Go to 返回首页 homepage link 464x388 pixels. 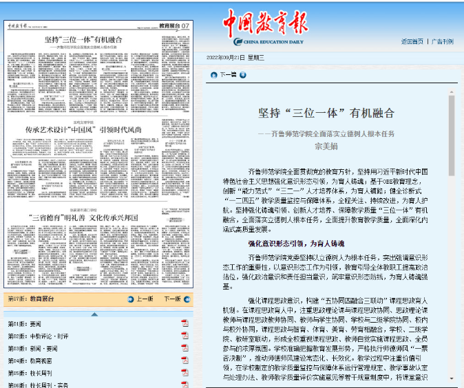(412, 41)
